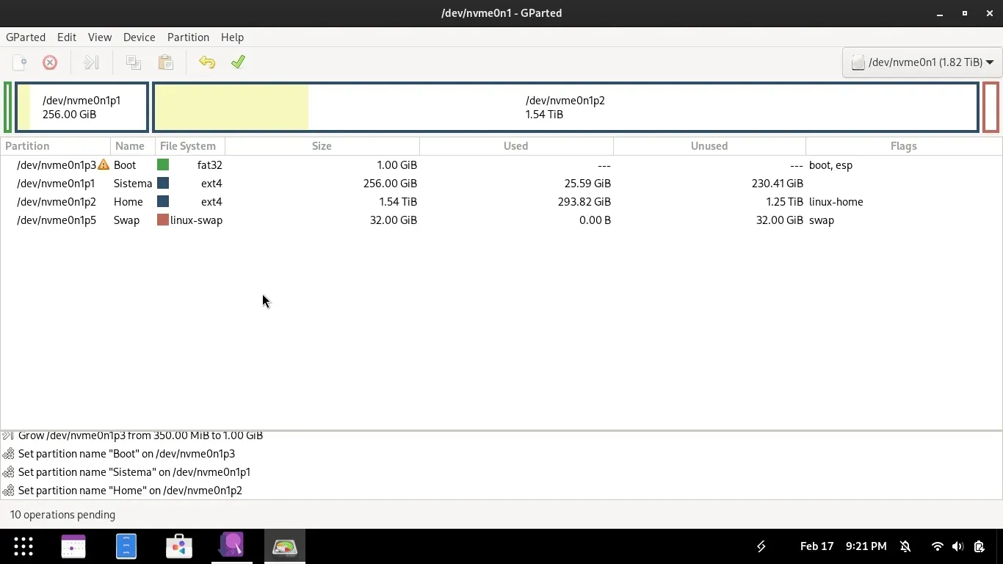Click the Paste partition toolbar icon
Viewport: 1003px width, 564px height.
(x=166, y=62)
